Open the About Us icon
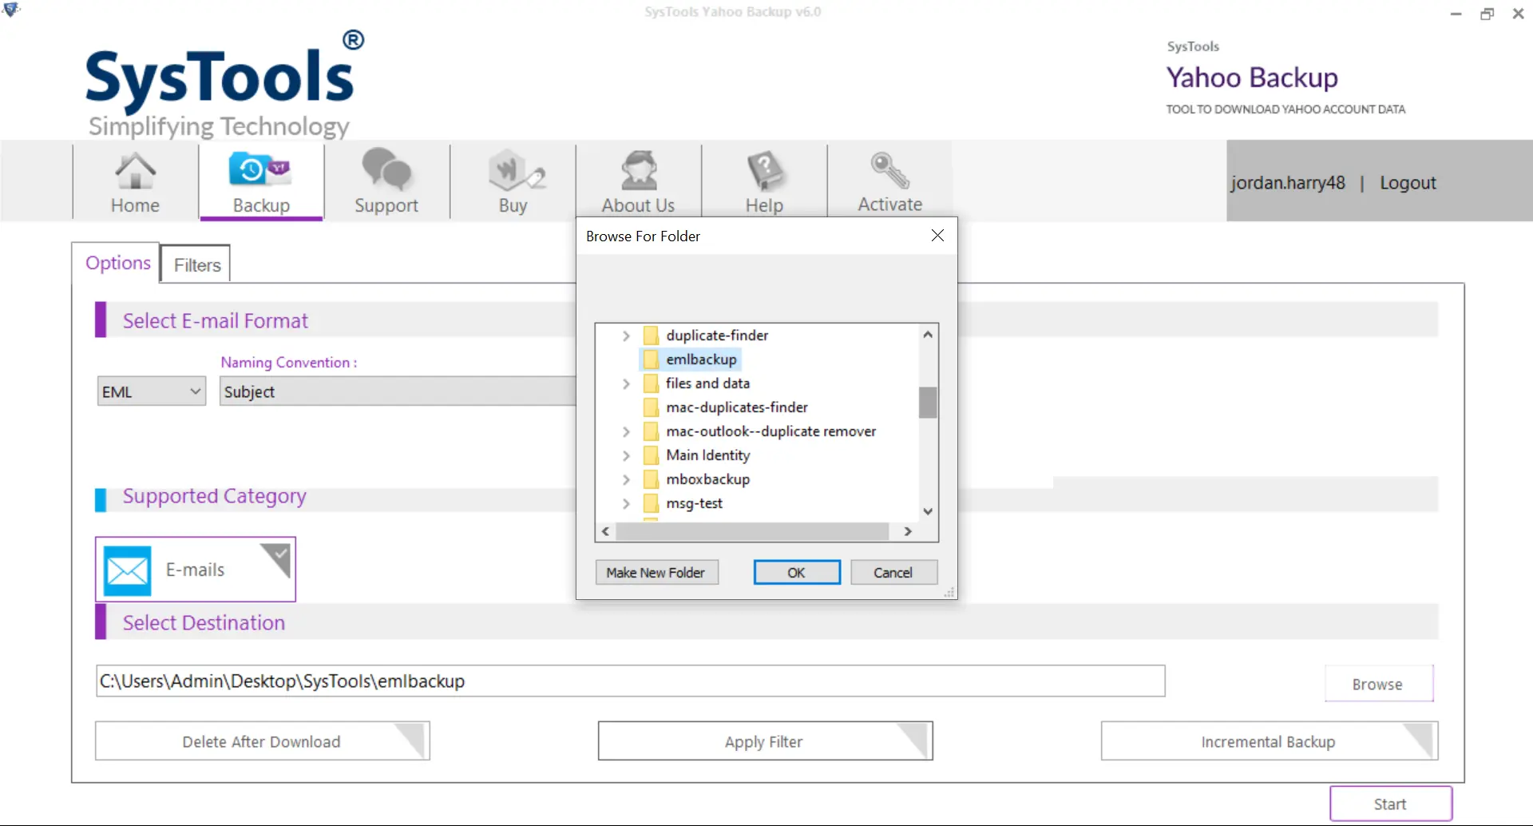 639,170
